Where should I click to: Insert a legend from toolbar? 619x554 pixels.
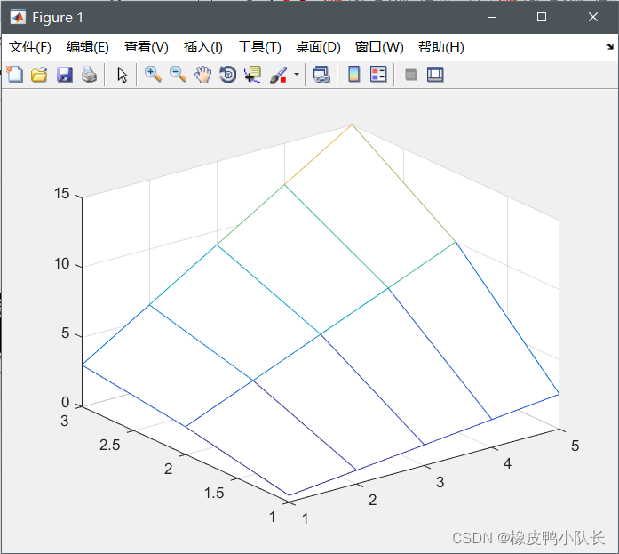pyautogui.click(x=378, y=75)
